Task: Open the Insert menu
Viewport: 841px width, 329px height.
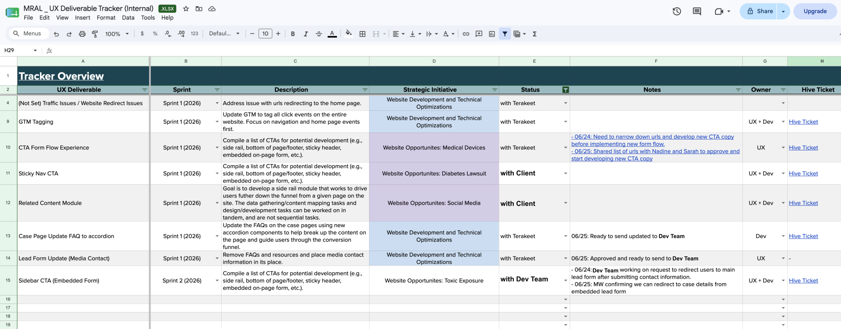Action: 82,18
